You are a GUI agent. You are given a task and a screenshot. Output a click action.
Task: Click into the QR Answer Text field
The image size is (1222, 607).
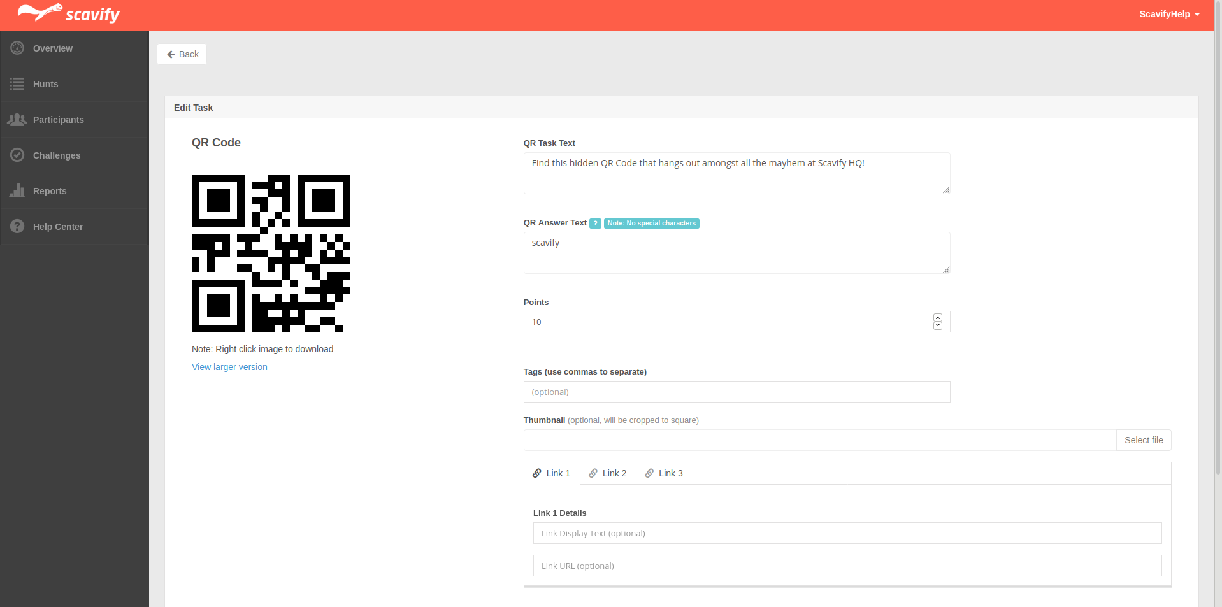coord(737,253)
